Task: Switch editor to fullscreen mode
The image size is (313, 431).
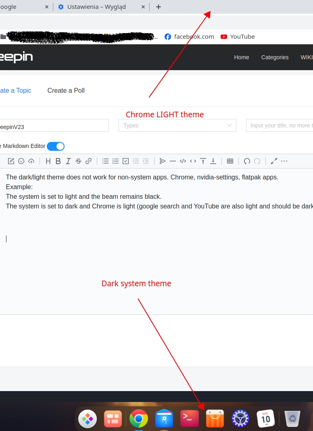Action: [x=274, y=161]
